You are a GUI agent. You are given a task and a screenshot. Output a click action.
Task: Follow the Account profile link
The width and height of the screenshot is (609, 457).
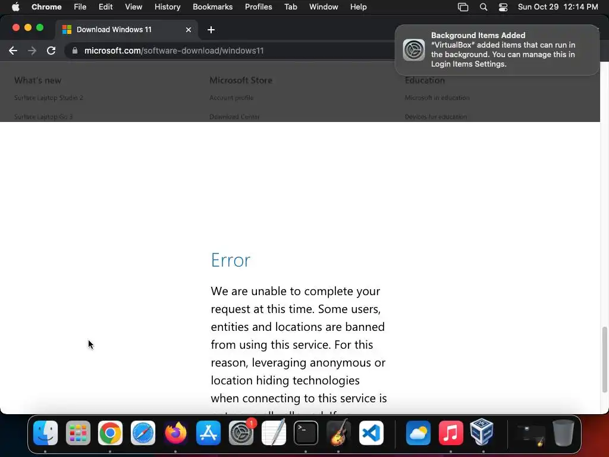(231, 98)
